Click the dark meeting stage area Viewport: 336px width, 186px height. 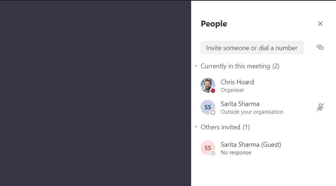click(95, 93)
